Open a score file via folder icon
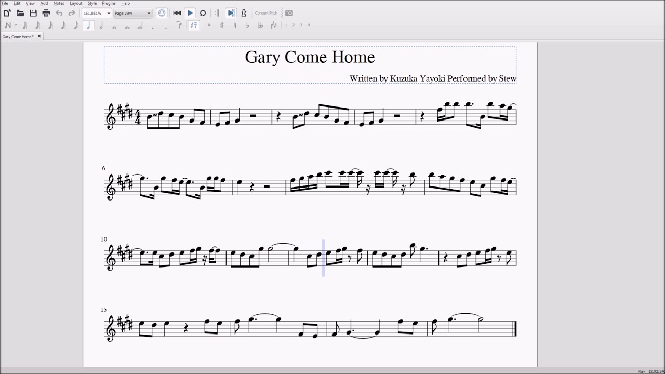This screenshot has width=665, height=374. click(x=20, y=13)
